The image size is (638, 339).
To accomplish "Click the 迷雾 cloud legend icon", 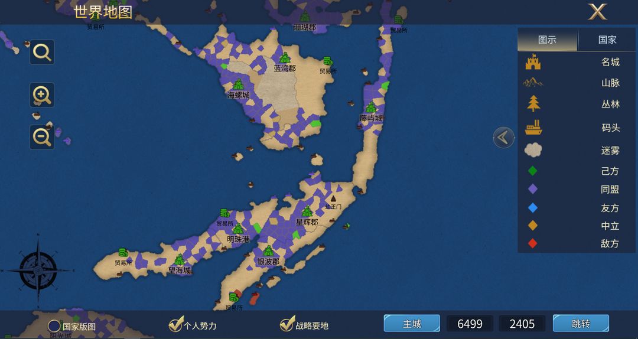I will pos(533,150).
